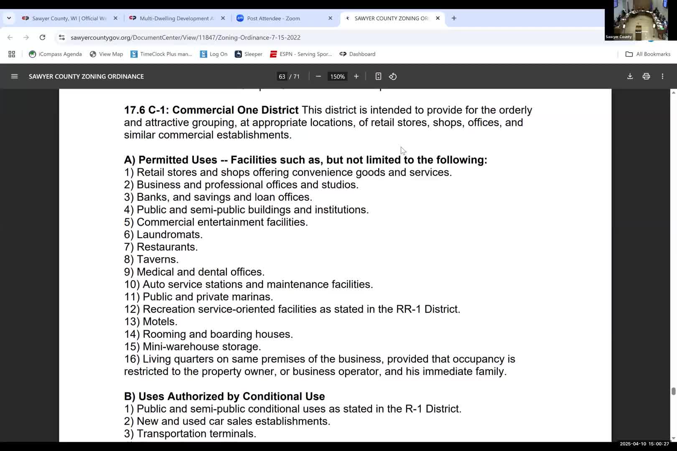
Task: Open the ESPN bookmark
Action: (301, 54)
